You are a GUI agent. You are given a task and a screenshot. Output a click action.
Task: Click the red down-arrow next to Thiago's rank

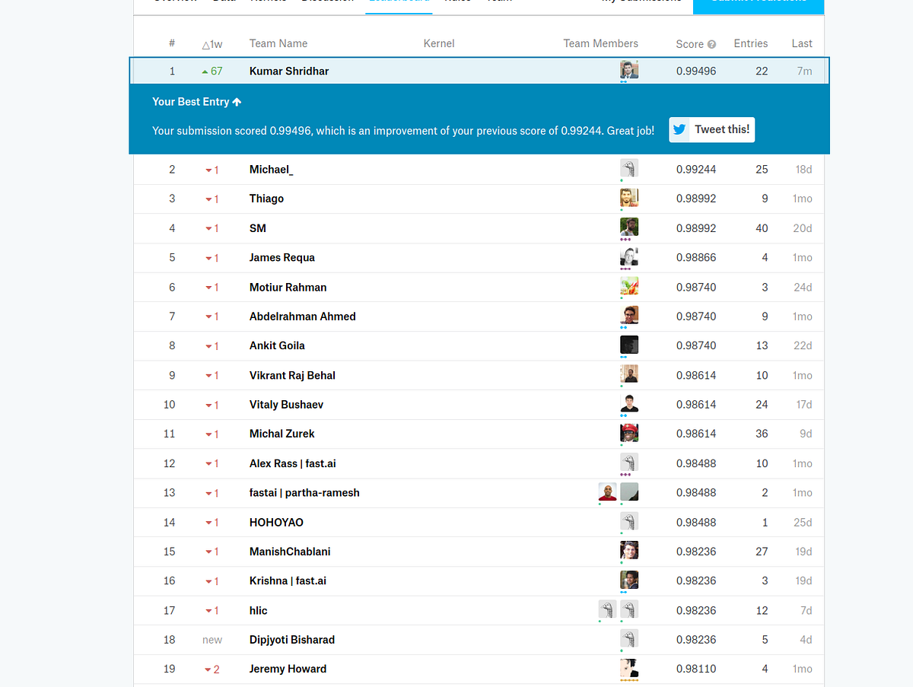[x=207, y=199]
